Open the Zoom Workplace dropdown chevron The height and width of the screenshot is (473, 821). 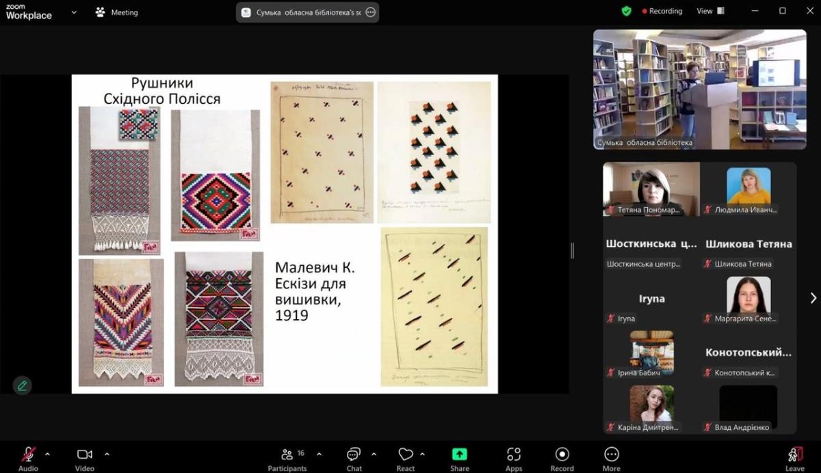74,12
